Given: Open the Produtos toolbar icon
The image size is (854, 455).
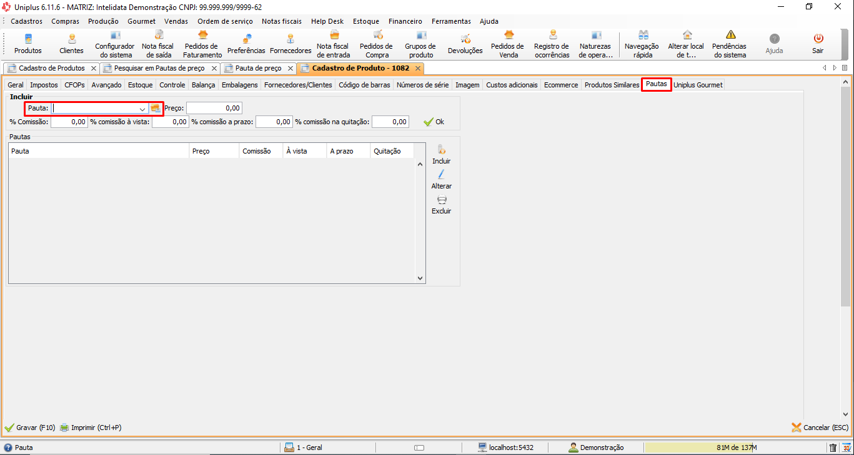Looking at the screenshot, I should click(x=28, y=44).
